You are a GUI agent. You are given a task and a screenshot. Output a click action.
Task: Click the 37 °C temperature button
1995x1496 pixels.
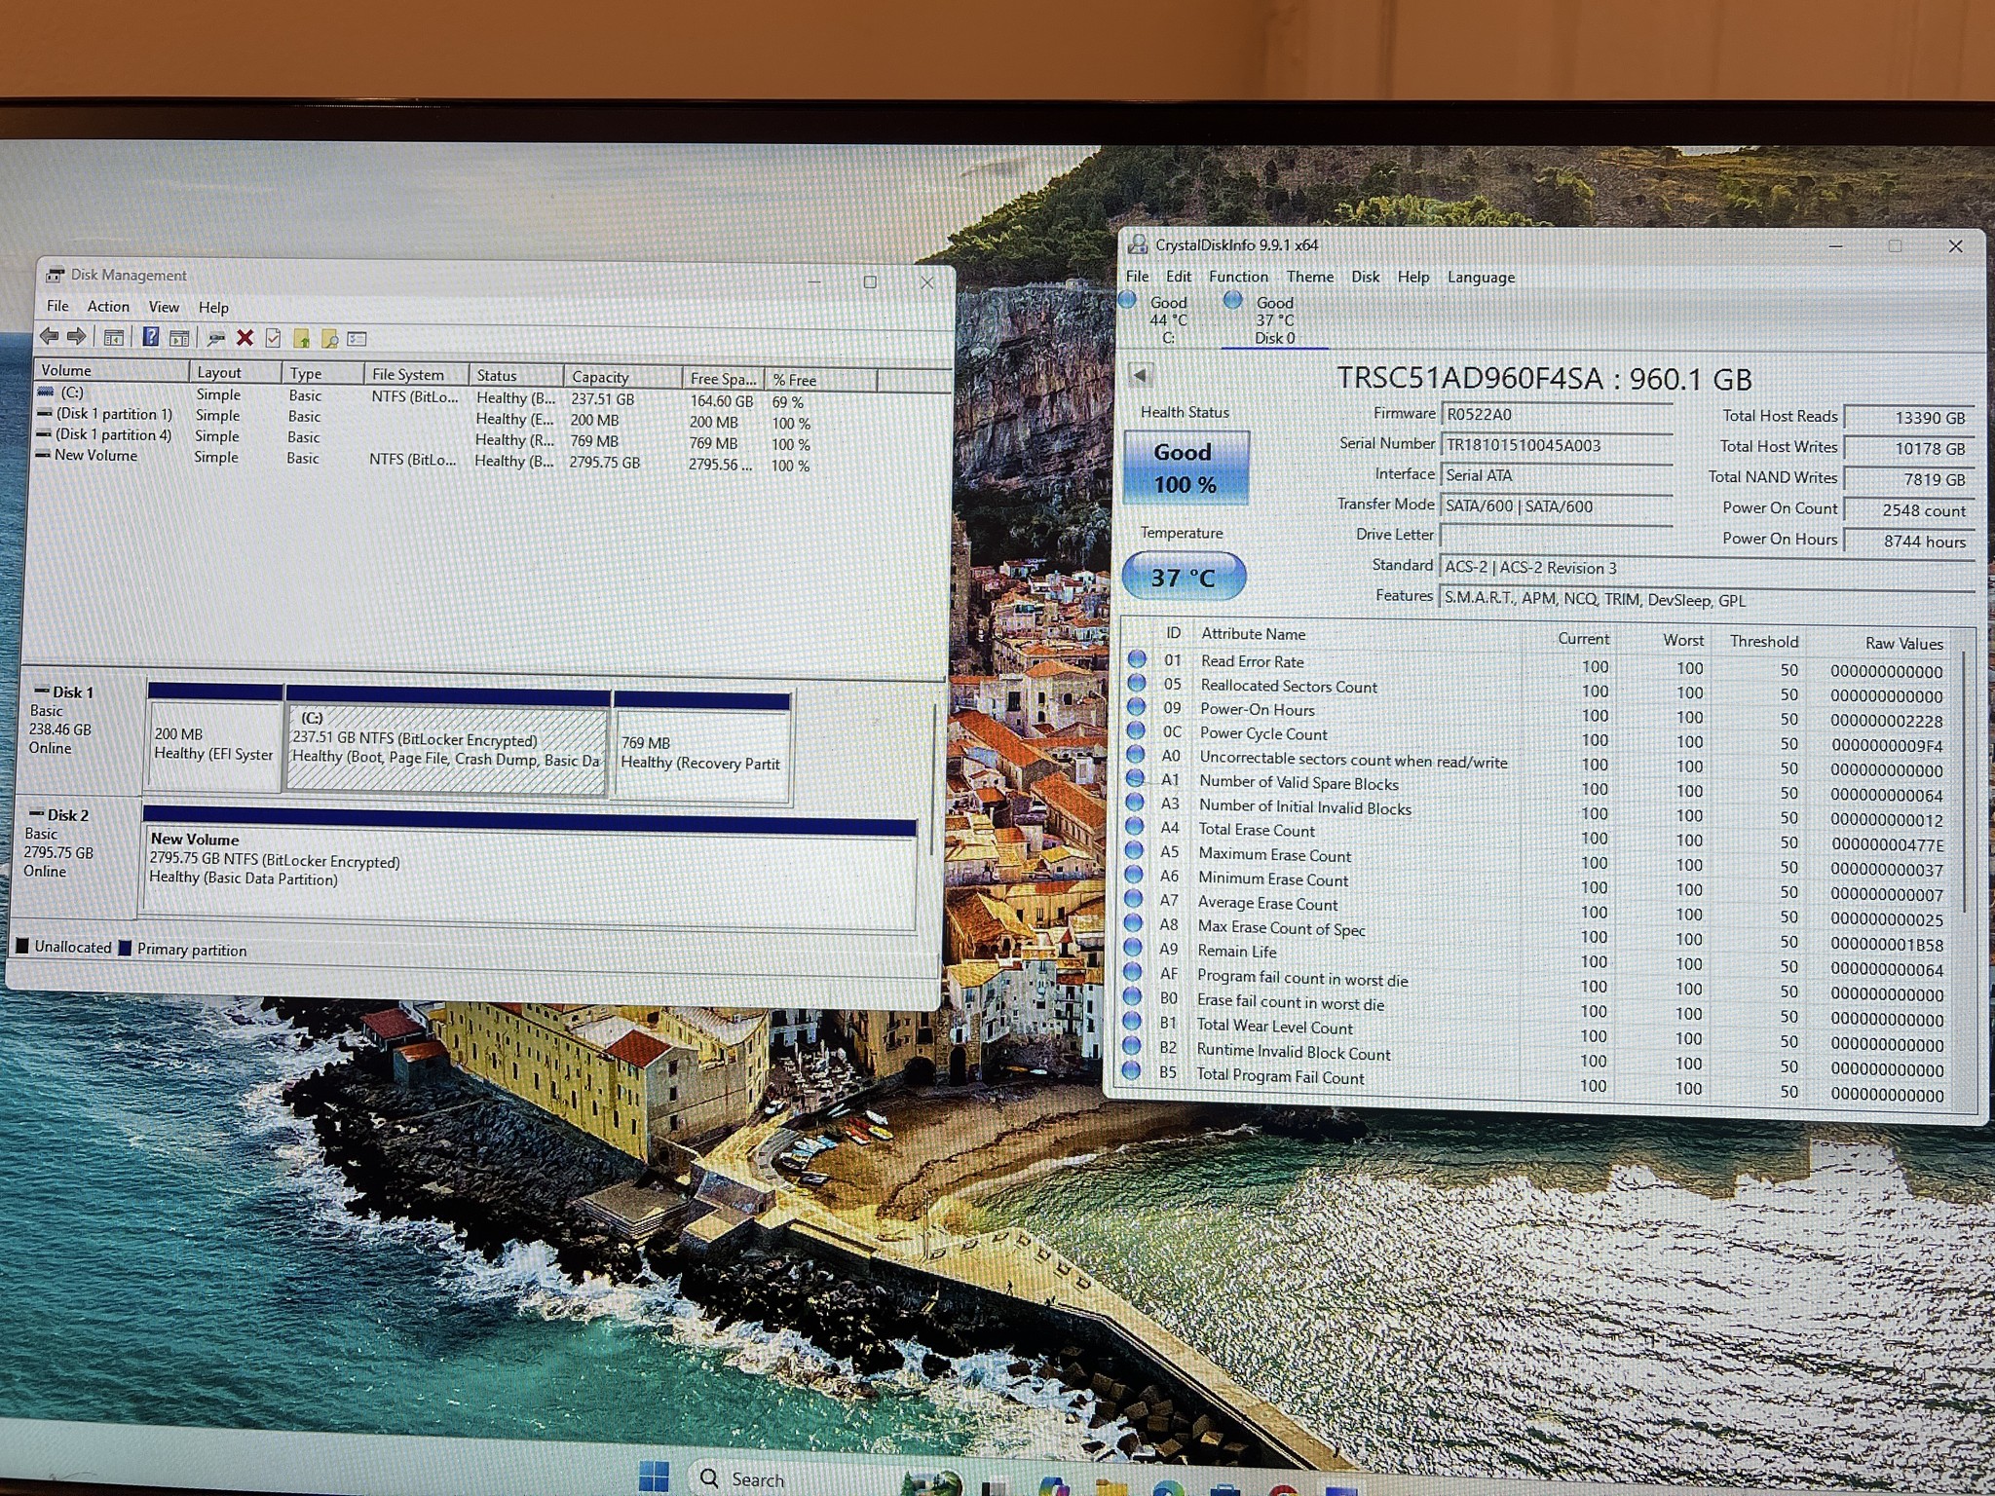(1184, 577)
